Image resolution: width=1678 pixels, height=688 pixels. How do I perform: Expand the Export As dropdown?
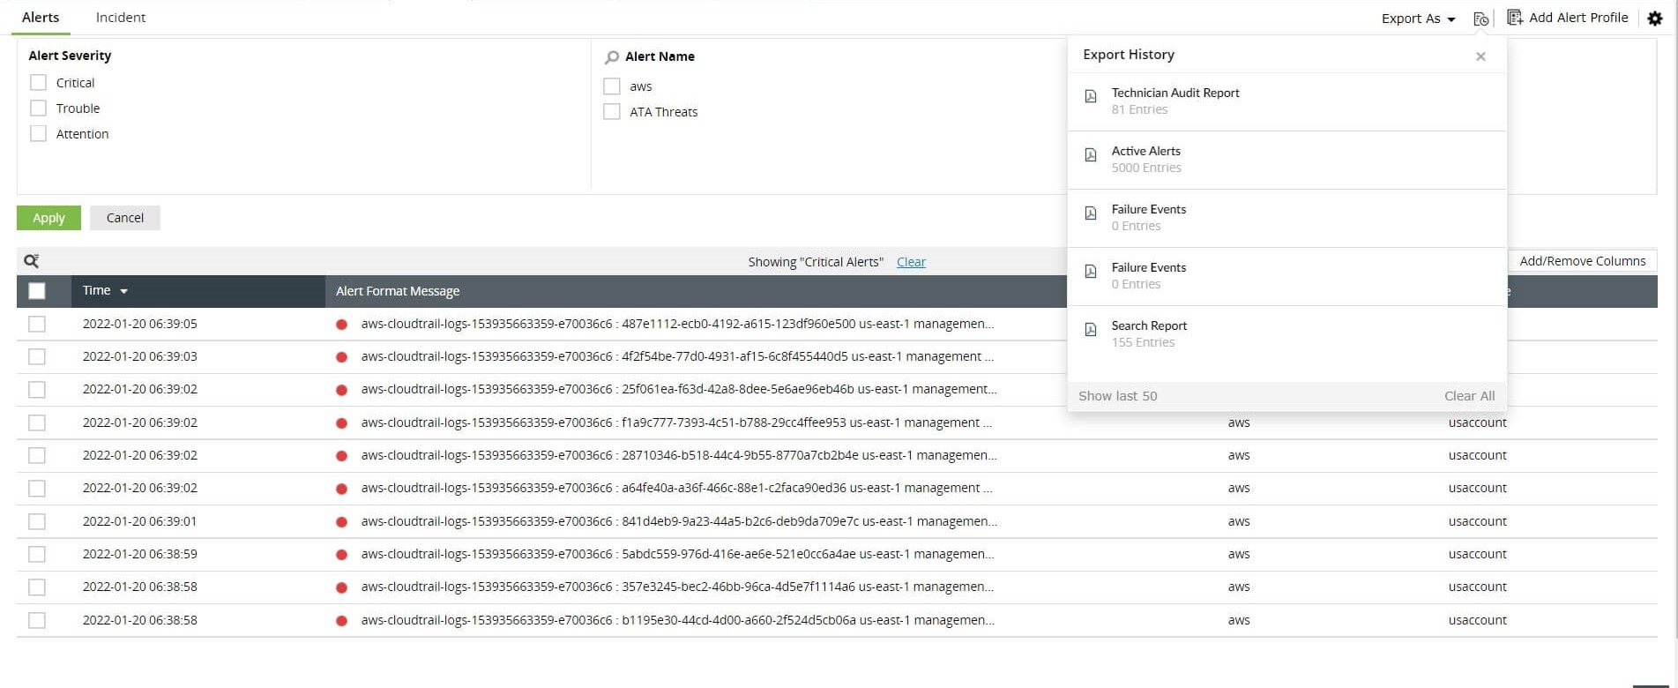click(x=1418, y=19)
